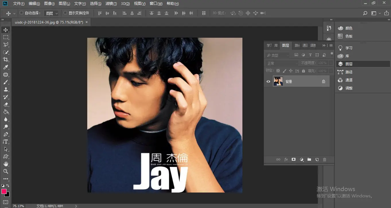The height and width of the screenshot is (208, 391).
Task: Open the 图像(I) menu
Action: click(x=49, y=3)
